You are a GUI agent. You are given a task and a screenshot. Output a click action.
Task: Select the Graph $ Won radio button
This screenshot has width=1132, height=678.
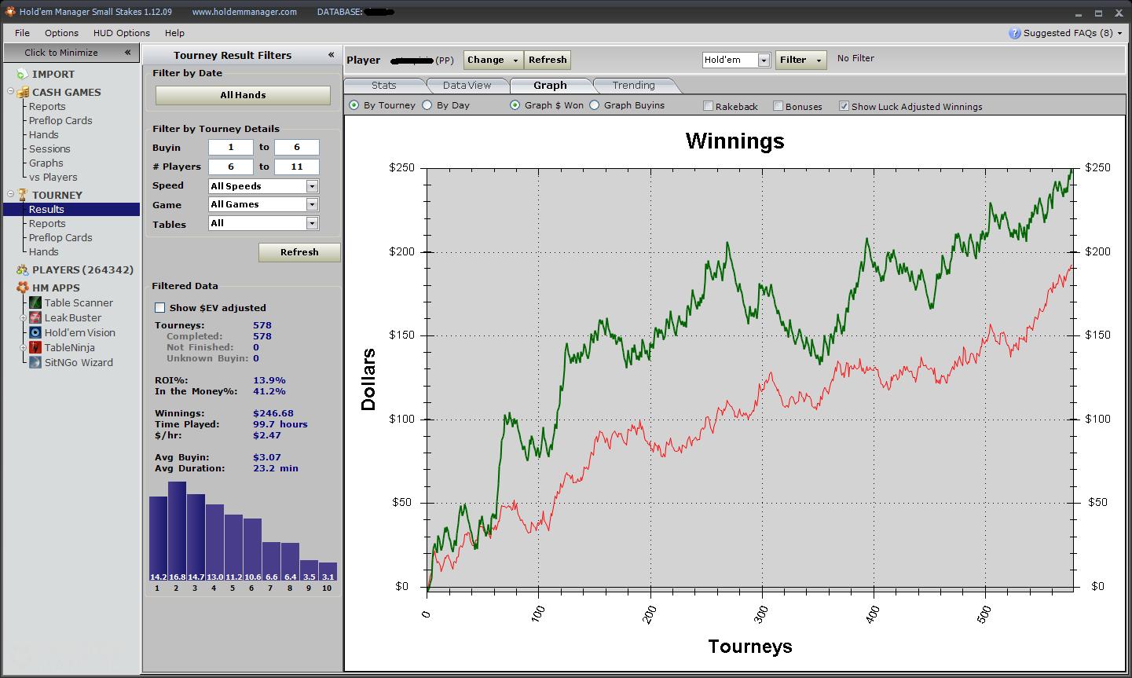(515, 105)
